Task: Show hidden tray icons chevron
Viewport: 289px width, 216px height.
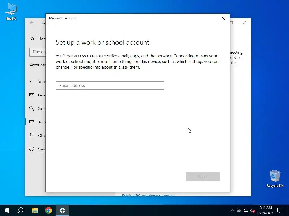Action: [x=232, y=210]
